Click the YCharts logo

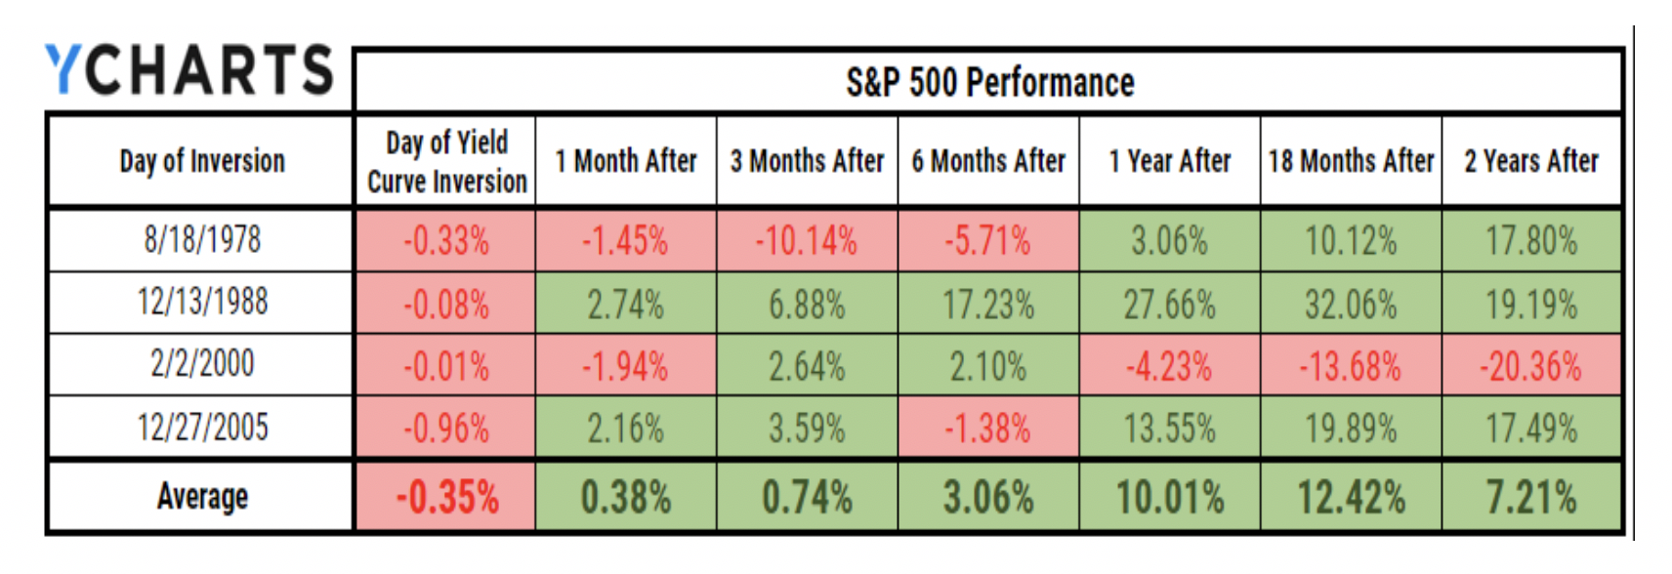pyautogui.click(x=189, y=70)
